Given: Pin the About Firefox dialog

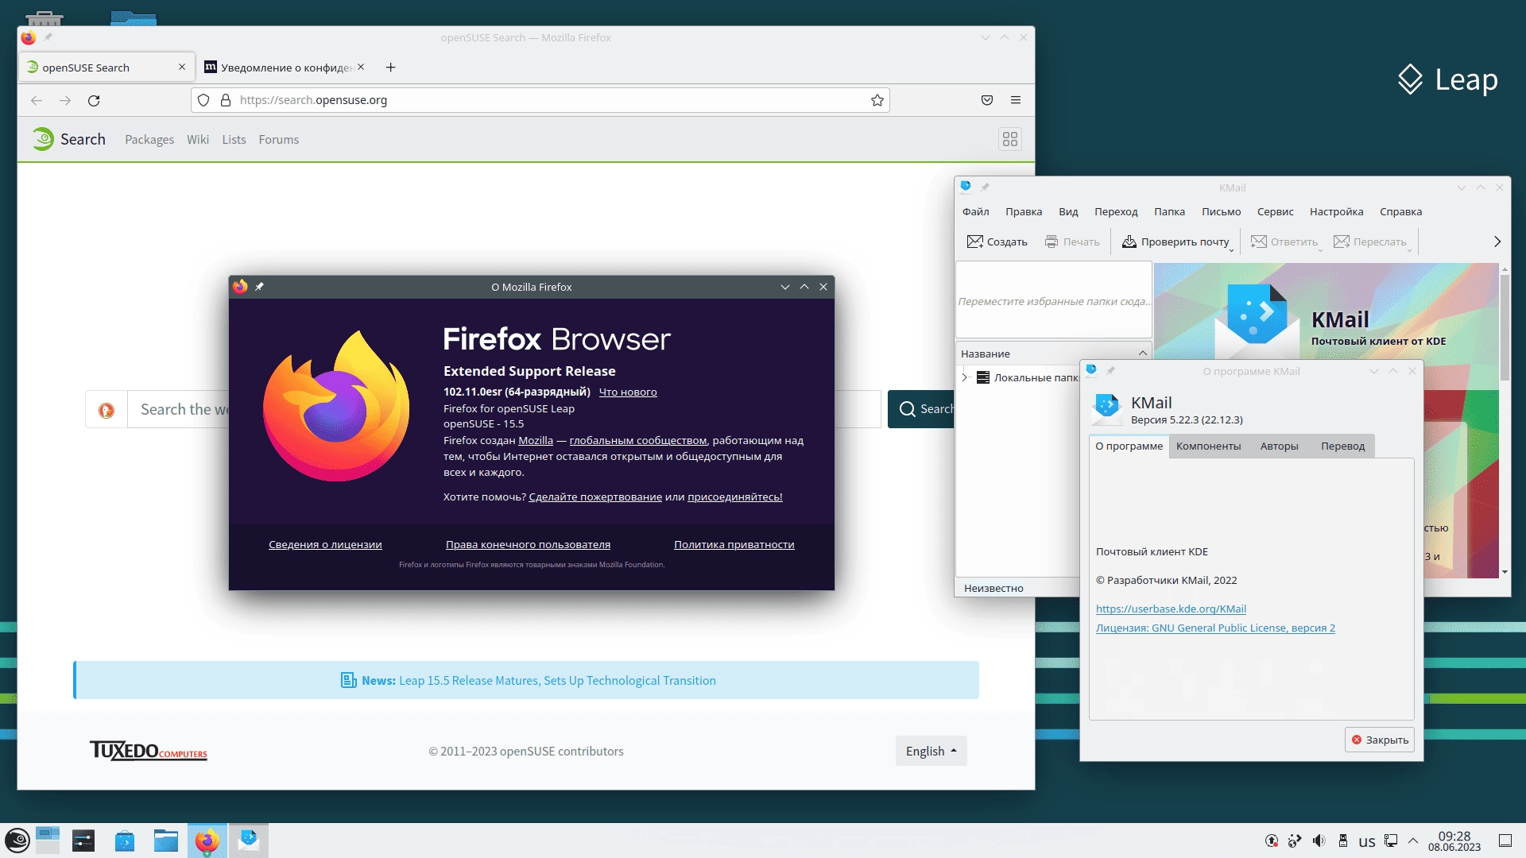Looking at the screenshot, I should click(x=259, y=287).
